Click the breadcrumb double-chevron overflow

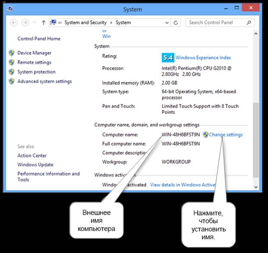click(x=60, y=22)
